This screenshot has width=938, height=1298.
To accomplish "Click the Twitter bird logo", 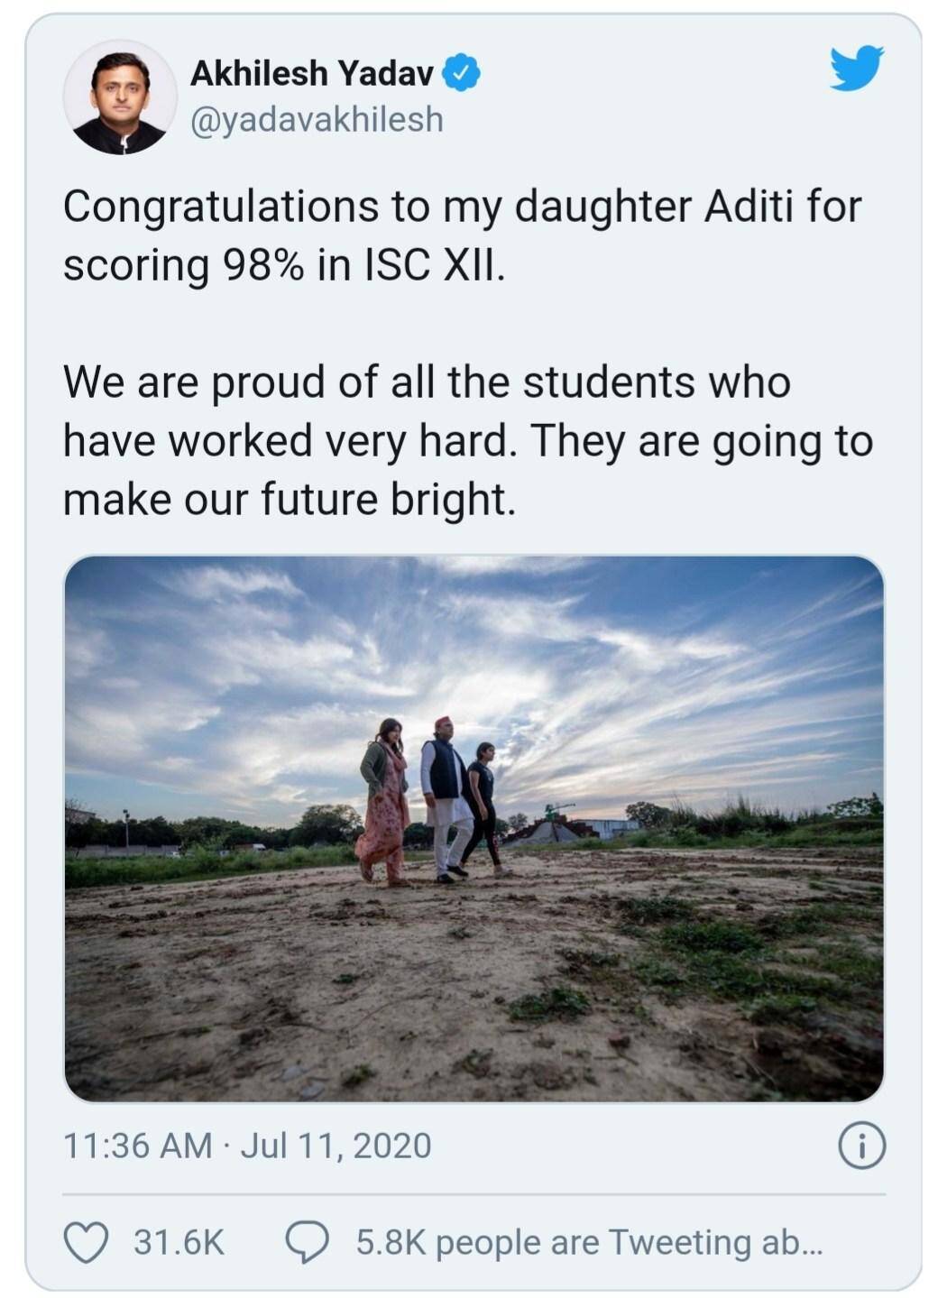I will [856, 69].
